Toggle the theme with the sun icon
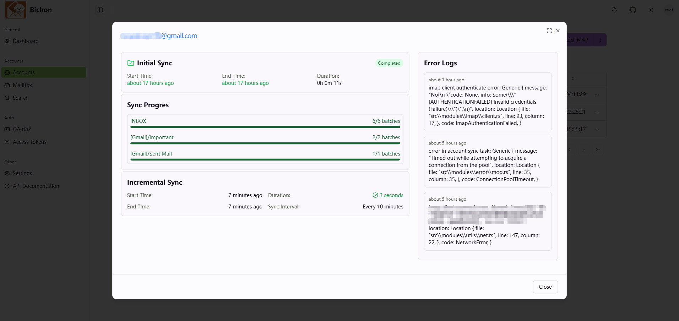This screenshot has width=679, height=321. (x=651, y=10)
